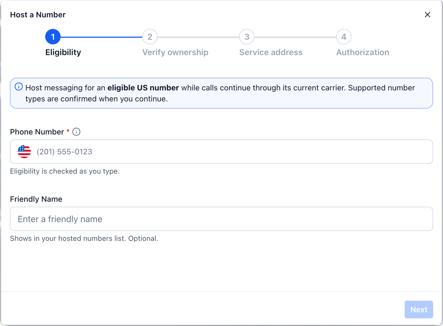Screen dimensions: 443x326
Task: Click the Next button
Action: (419, 309)
